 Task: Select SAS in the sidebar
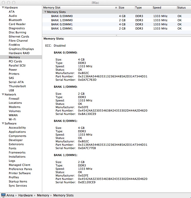pos(11,78)
